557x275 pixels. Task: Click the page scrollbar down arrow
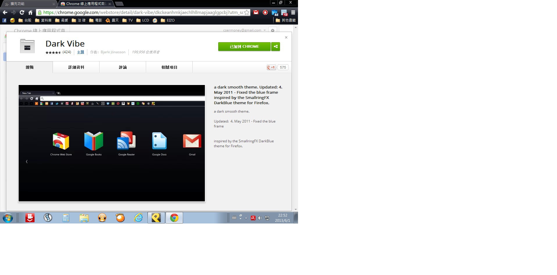[296, 209]
